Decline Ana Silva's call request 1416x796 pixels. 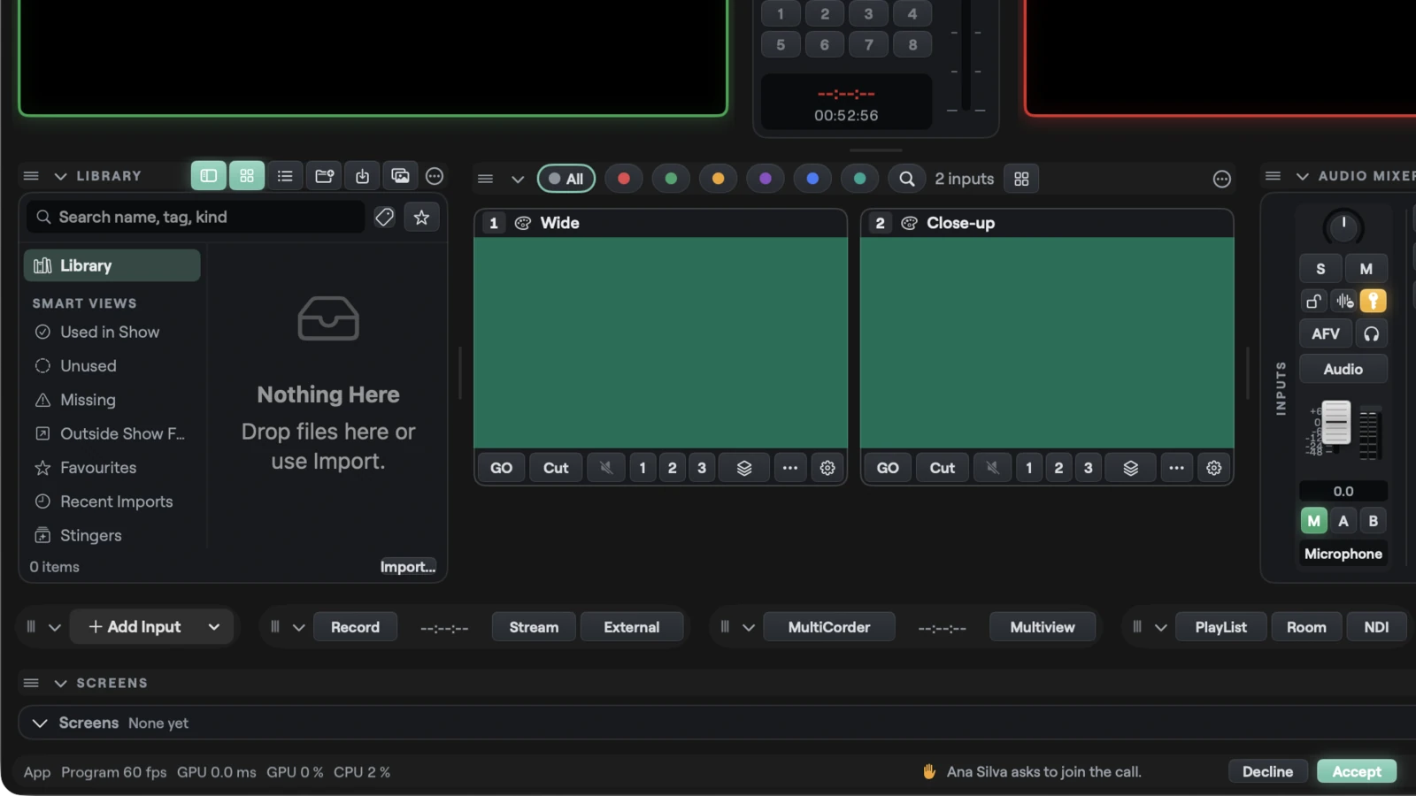(1267, 771)
